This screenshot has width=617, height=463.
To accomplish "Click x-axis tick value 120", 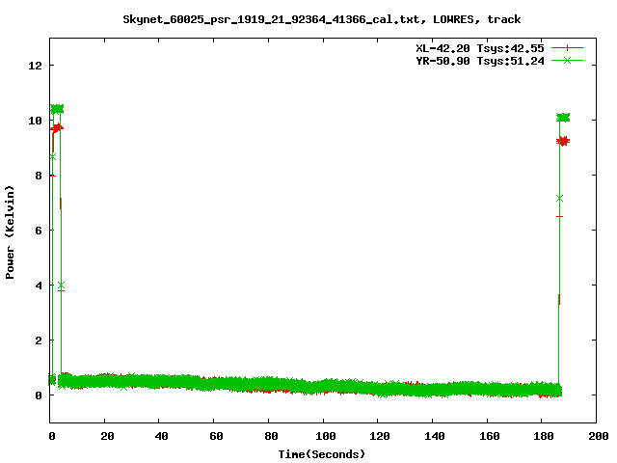I will (380, 436).
